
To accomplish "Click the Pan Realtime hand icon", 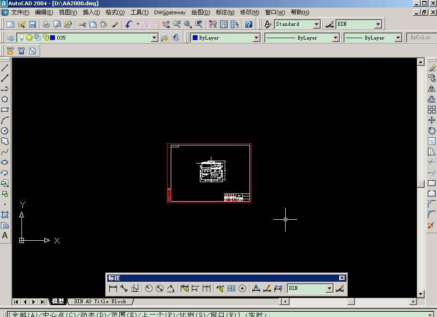I will 166,24.
